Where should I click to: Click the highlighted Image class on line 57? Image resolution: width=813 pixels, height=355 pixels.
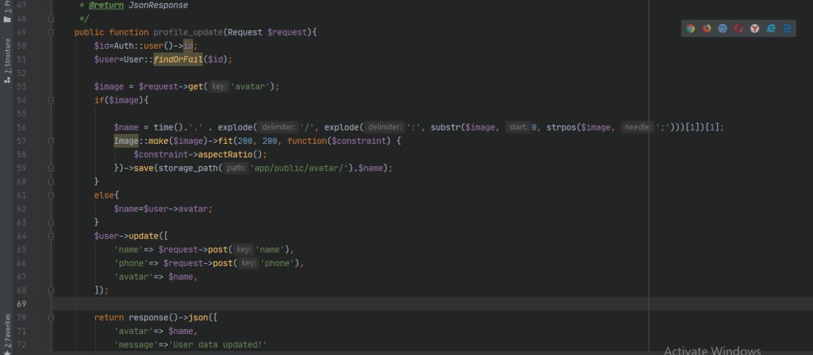(126, 141)
